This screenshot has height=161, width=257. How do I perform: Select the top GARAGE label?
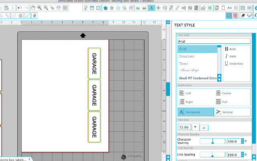(94, 63)
